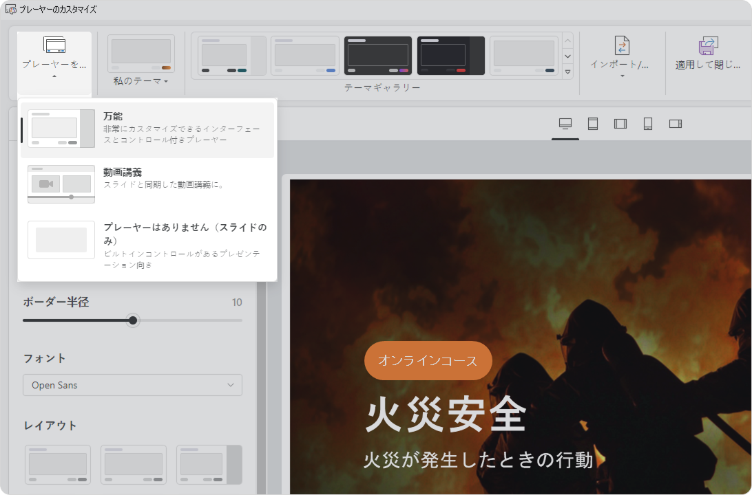Choose the 万能 universal player option

point(147,129)
